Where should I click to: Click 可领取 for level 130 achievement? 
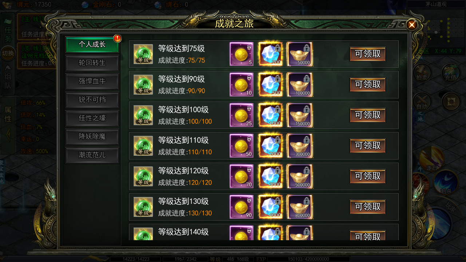click(368, 207)
